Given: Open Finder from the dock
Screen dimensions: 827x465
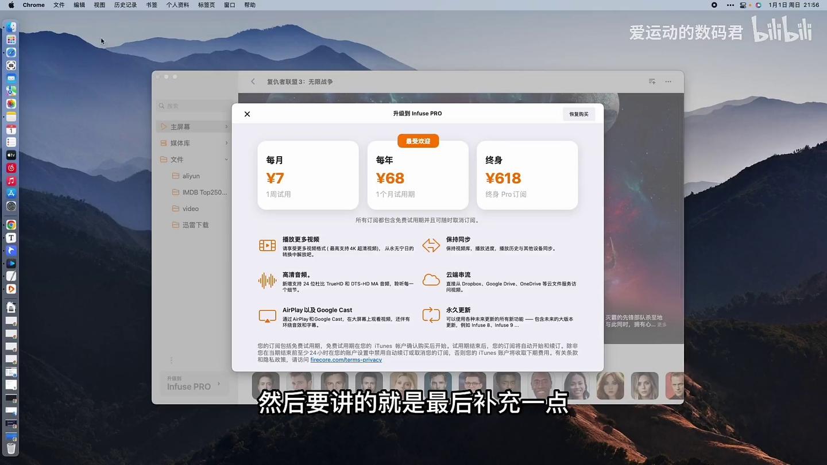Looking at the screenshot, I should coord(11,27).
